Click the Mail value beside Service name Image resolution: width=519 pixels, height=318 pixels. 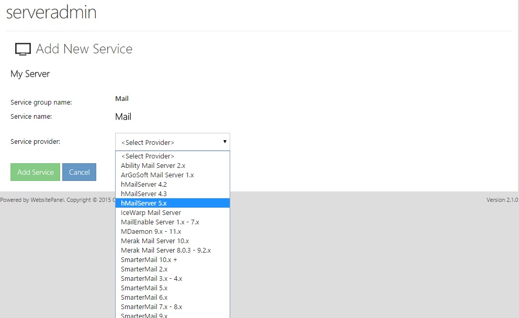coord(123,117)
